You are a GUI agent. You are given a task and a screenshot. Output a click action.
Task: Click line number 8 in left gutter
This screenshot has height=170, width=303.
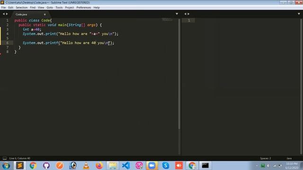click(8, 51)
